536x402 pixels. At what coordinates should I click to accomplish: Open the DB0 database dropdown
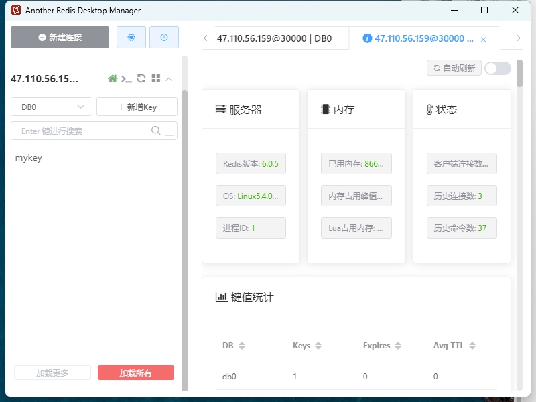pos(52,107)
